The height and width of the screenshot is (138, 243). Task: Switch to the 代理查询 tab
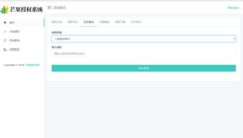click(x=104, y=22)
